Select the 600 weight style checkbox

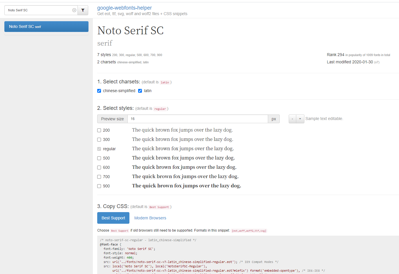(99, 168)
